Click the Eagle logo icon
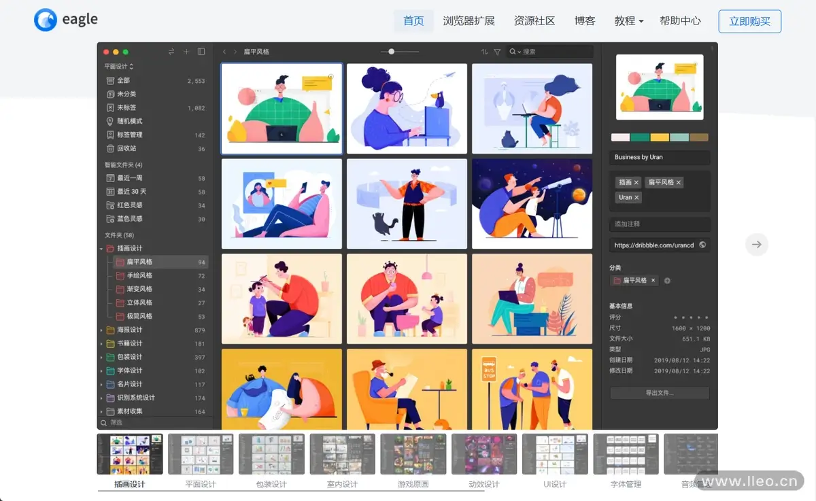Screen dimensions: 816x501 [x=46, y=20]
